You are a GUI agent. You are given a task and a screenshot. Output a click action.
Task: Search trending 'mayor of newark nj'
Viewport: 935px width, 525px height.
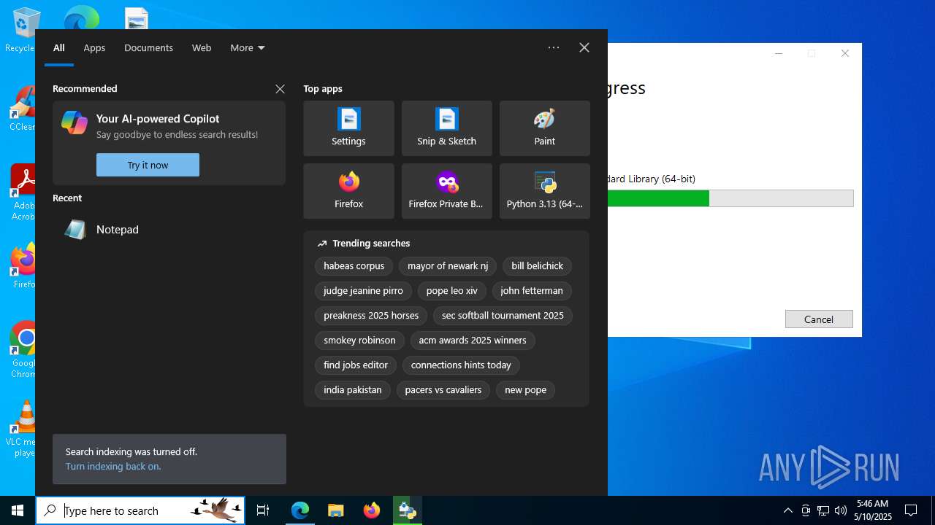[x=448, y=266]
